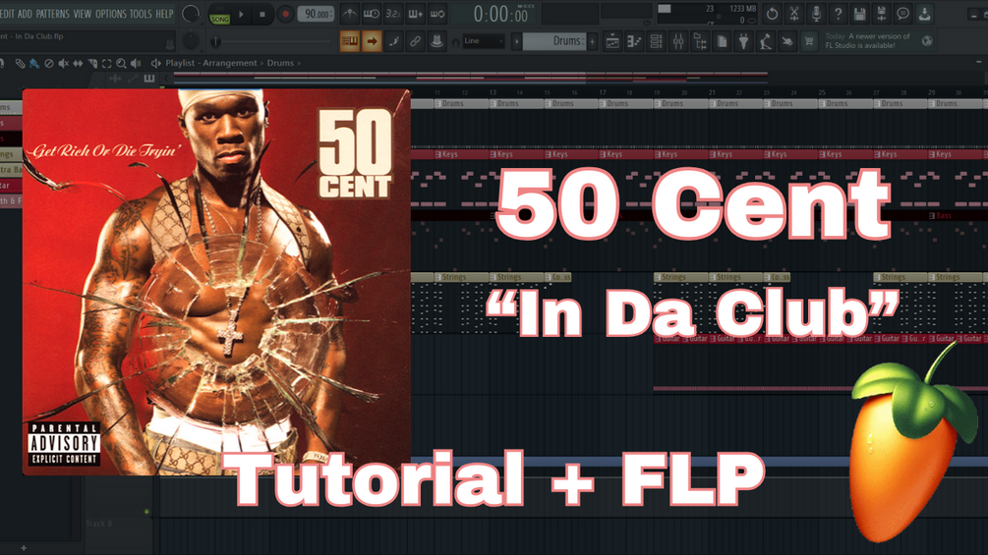Toggle the metronome button
The width and height of the screenshot is (988, 555).
click(x=350, y=13)
